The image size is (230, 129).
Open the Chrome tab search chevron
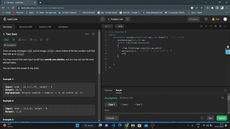pyautogui.click(x=206, y=3)
